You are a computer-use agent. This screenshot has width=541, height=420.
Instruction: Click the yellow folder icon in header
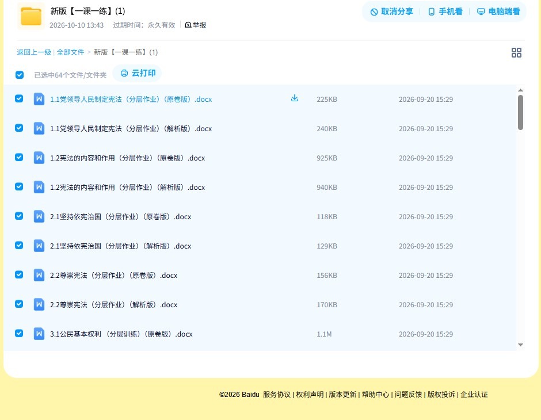[x=31, y=16]
